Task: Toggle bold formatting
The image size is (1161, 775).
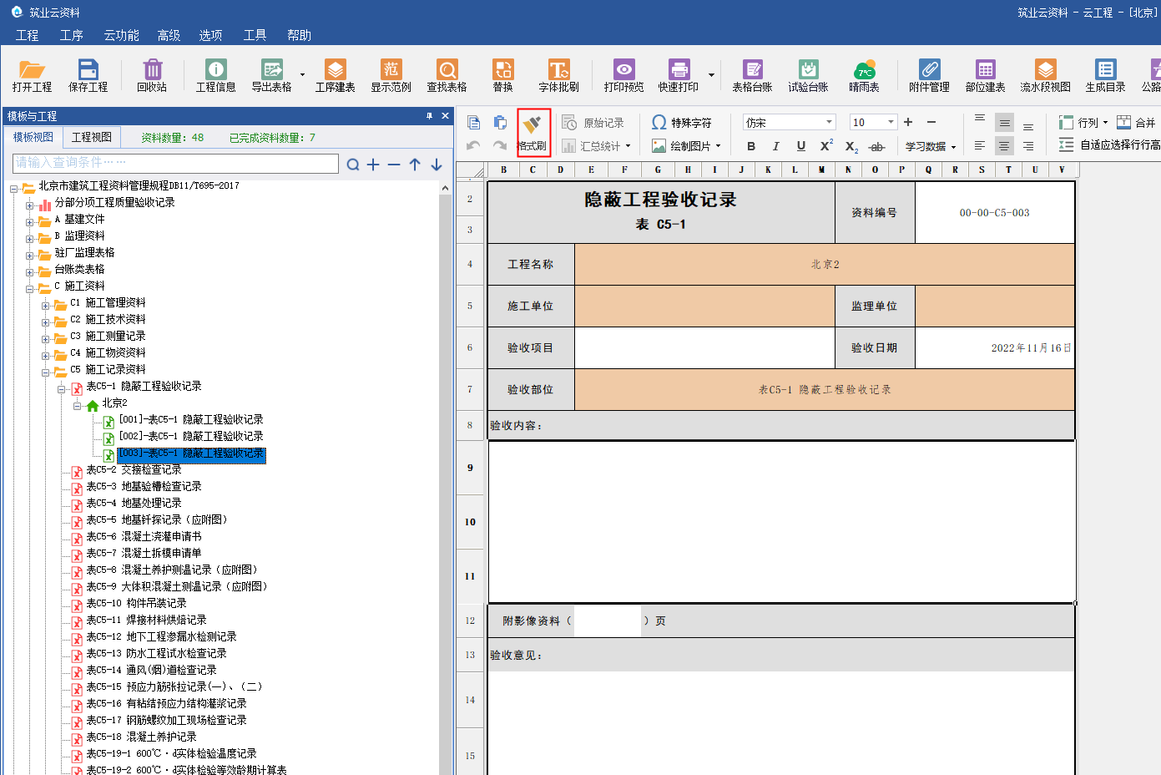Action: (x=751, y=146)
